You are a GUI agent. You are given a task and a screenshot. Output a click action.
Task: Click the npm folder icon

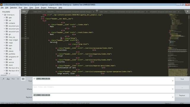(7, 45)
